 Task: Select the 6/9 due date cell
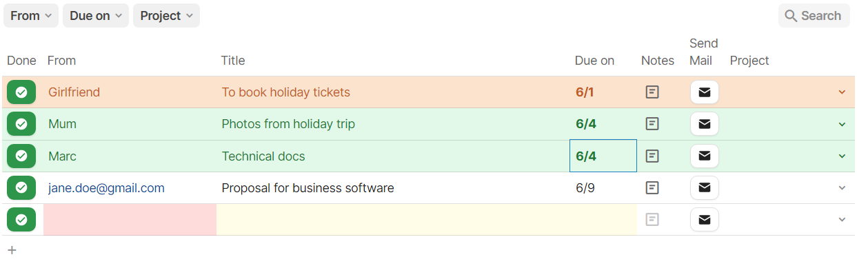603,188
